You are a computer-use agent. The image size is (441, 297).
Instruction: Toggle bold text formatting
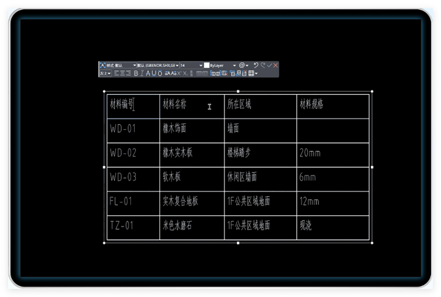click(136, 74)
